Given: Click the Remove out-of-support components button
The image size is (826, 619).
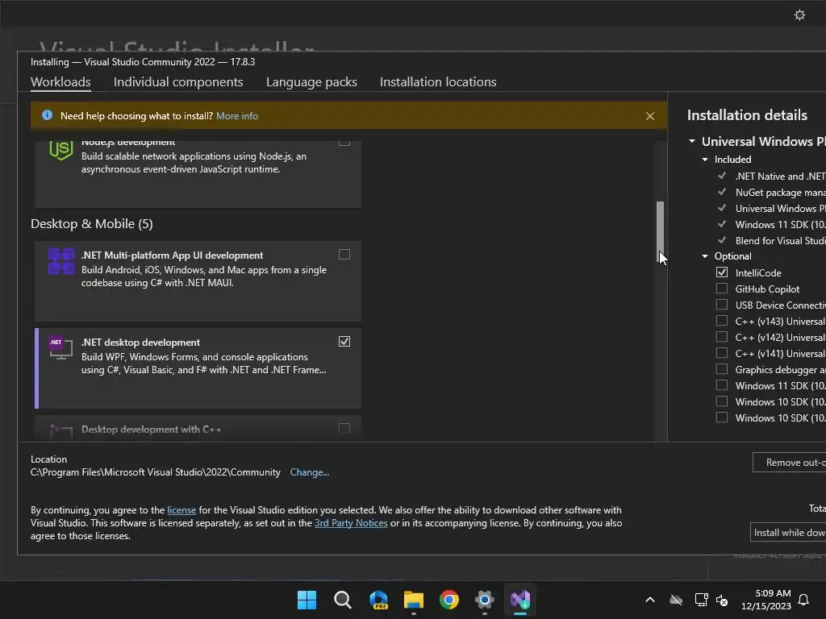Looking at the screenshot, I should [x=789, y=462].
